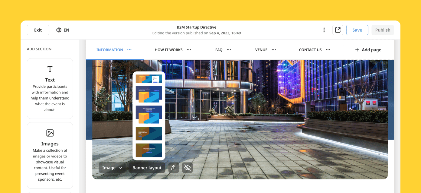Click the ADD SECTION heading

point(39,49)
